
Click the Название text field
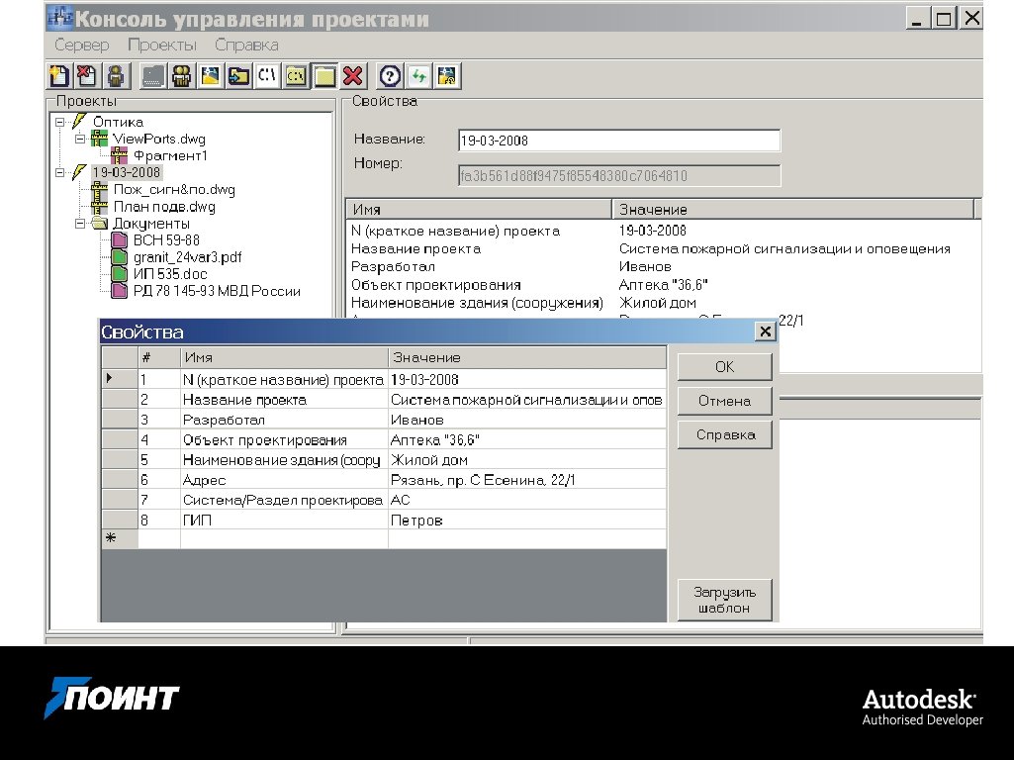(x=619, y=141)
